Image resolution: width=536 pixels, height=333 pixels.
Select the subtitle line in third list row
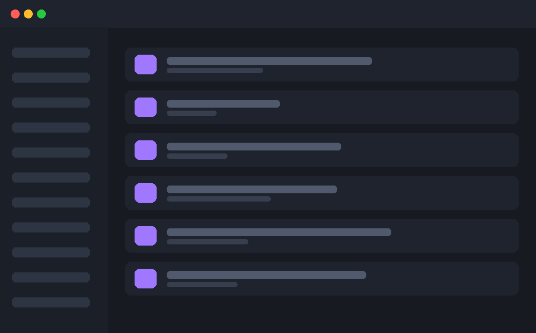(x=197, y=156)
